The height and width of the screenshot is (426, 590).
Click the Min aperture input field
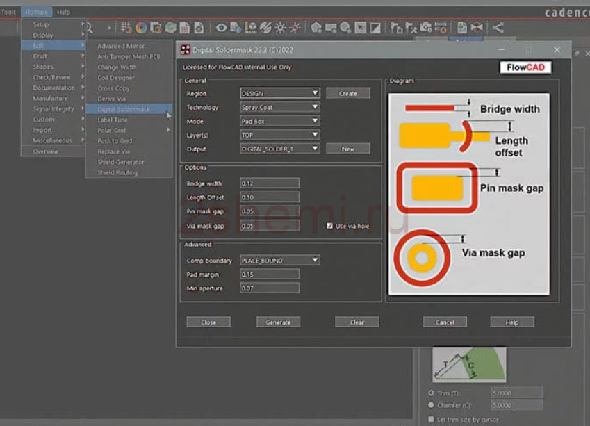coord(270,288)
